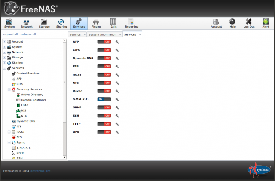Image resolution: width=275 pixels, height=181 pixels.
Task: Turn on the SSH service switch
Action: (x=104, y=116)
